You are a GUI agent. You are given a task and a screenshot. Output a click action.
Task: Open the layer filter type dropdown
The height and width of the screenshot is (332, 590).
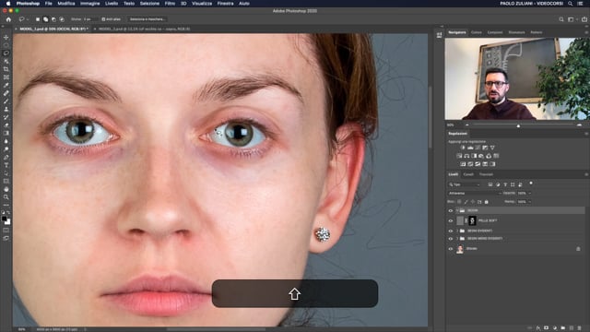[x=465, y=184]
